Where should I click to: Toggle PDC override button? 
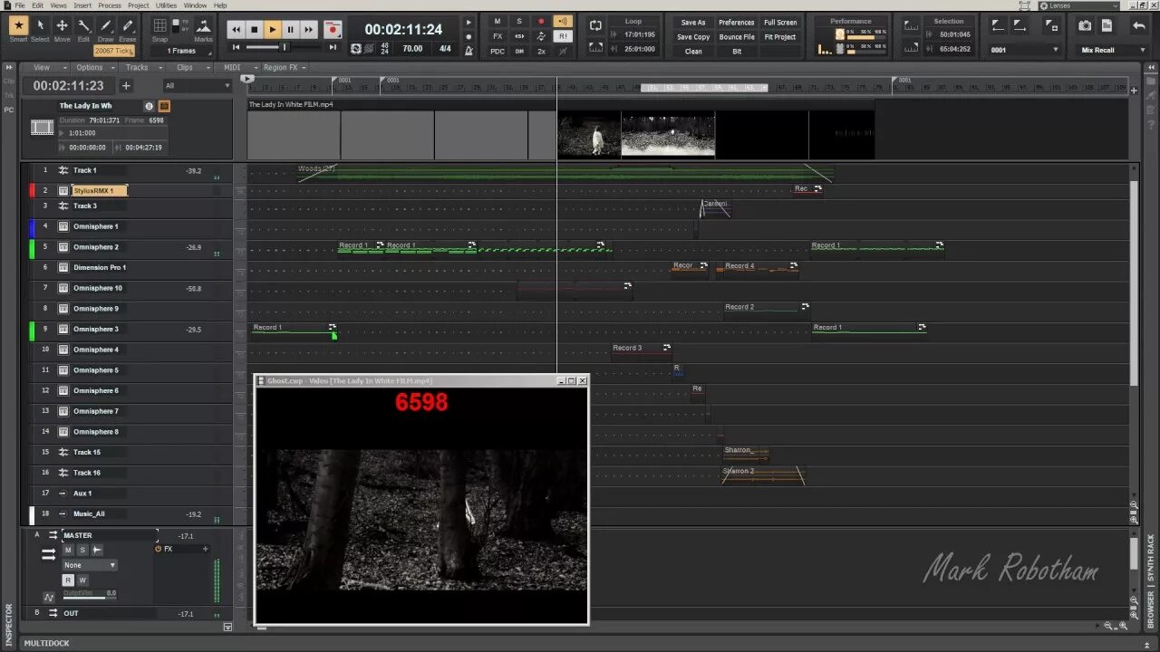click(x=498, y=52)
